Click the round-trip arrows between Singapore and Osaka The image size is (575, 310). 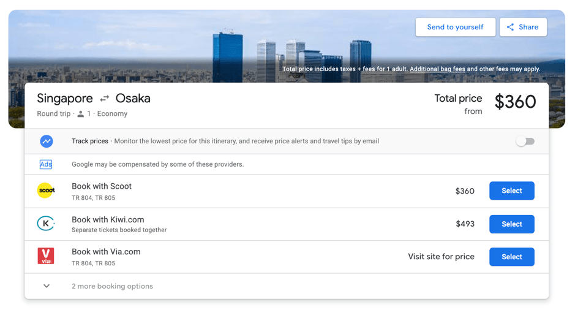pos(105,99)
